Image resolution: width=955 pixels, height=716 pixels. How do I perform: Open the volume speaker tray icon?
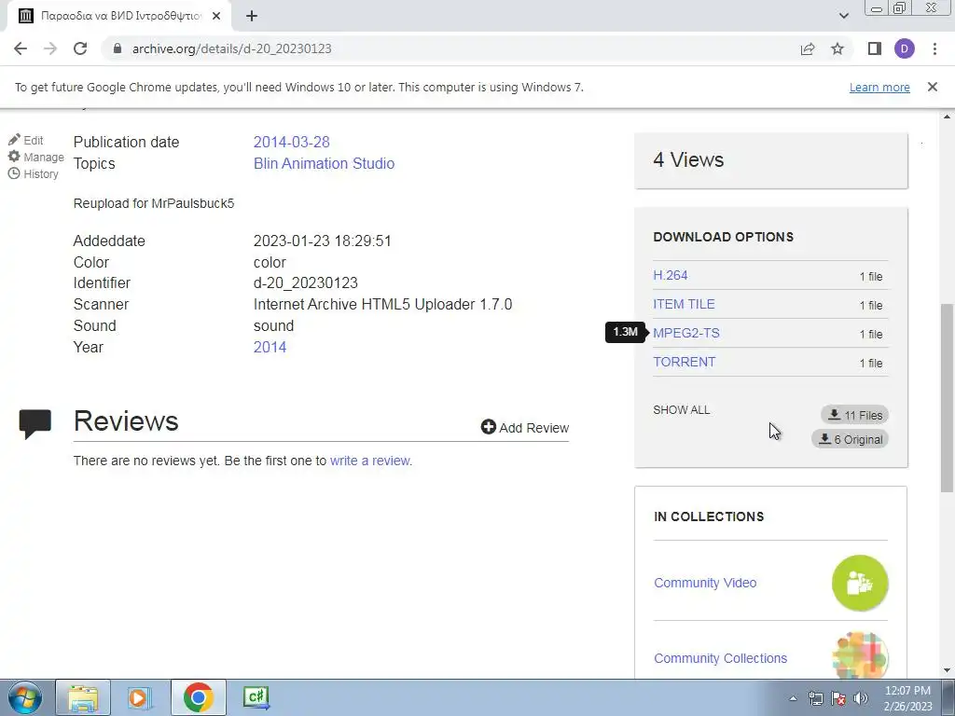click(x=861, y=698)
